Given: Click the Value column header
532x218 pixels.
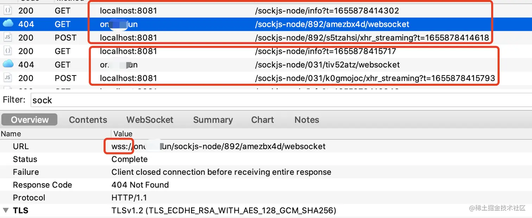Looking at the screenshot, I should 123,134.
